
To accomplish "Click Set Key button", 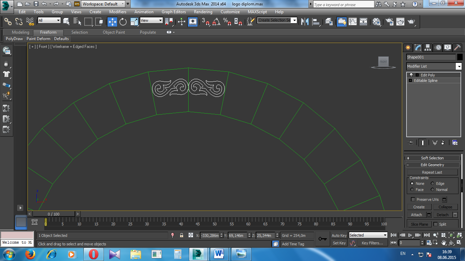I will 339,243.
